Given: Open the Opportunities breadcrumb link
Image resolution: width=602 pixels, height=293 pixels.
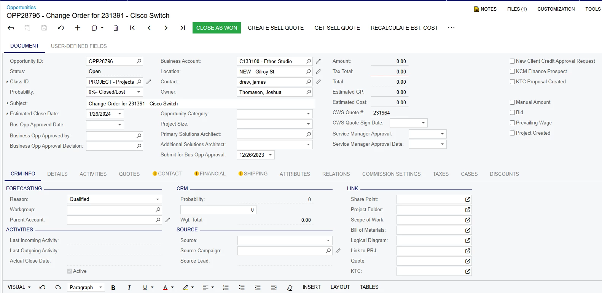Looking at the screenshot, I should pos(21,7).
